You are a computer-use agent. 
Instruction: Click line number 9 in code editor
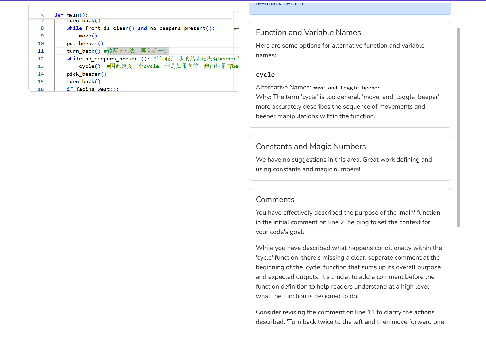(42, 36)
